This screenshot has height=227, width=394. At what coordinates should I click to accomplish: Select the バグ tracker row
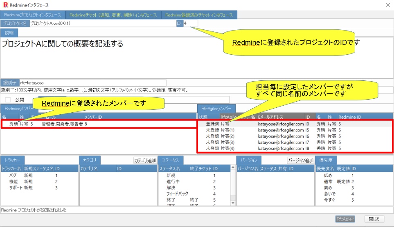39,176
